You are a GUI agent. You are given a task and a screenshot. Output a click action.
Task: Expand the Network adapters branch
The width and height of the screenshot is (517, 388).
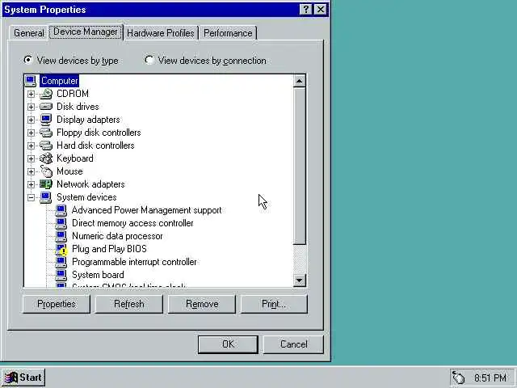click(x=31, y=184)
